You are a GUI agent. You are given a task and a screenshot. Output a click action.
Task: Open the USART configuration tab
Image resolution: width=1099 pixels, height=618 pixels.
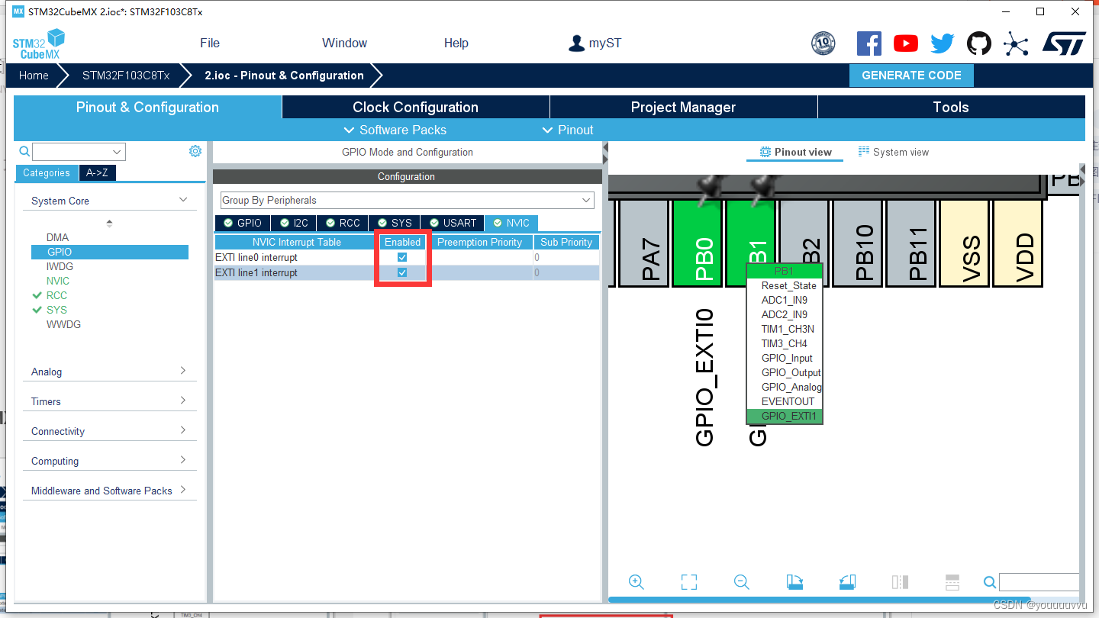point(452,223)
